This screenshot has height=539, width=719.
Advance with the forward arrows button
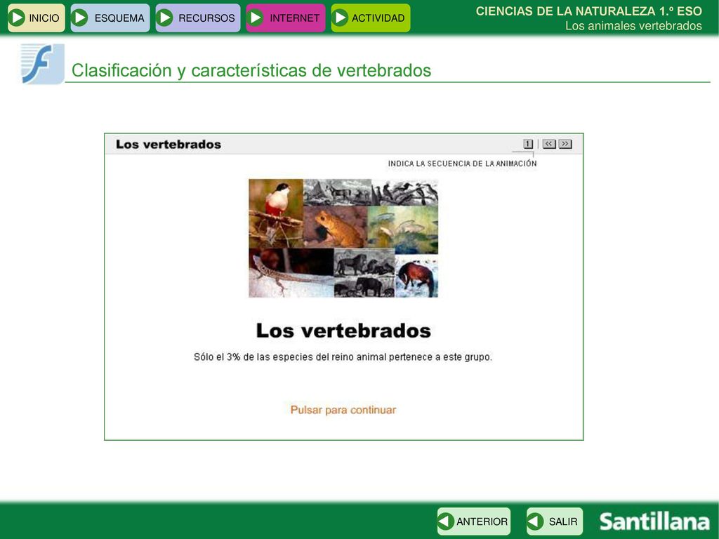(x=565, y=144)
